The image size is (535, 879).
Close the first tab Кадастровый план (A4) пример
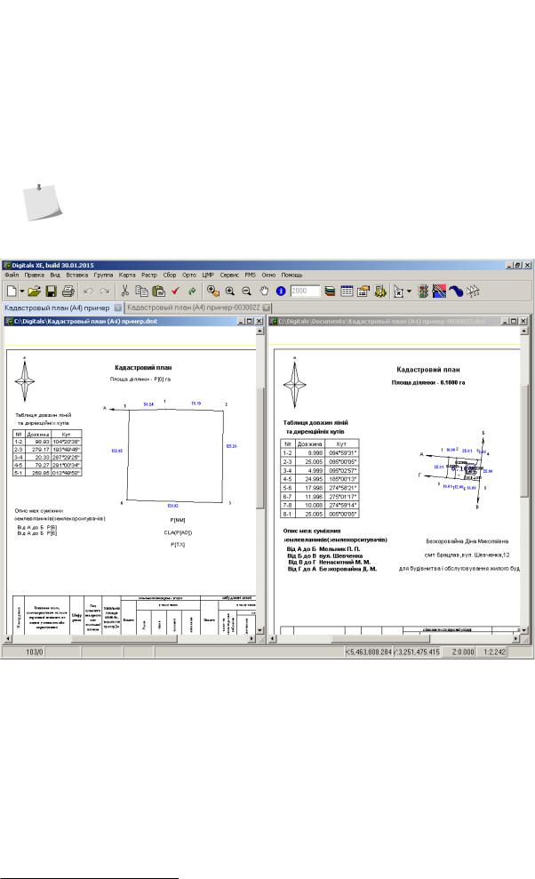click(118, 308)
